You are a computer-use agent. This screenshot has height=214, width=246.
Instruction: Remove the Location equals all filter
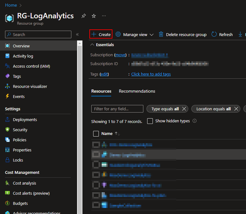(236, 109)
